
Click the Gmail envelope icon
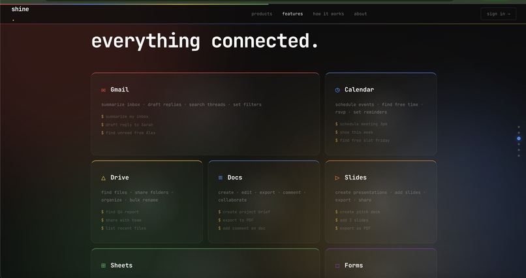[103, 90]
